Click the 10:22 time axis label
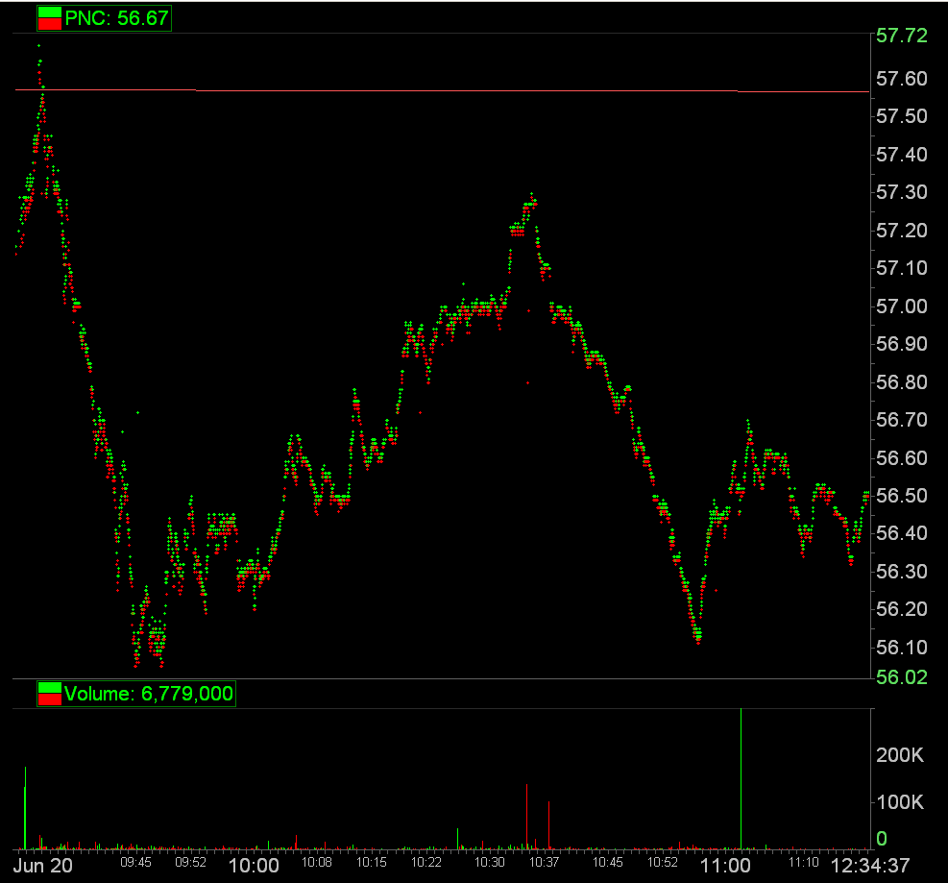This screenshot has width=948, height=883. coord(426,863)
